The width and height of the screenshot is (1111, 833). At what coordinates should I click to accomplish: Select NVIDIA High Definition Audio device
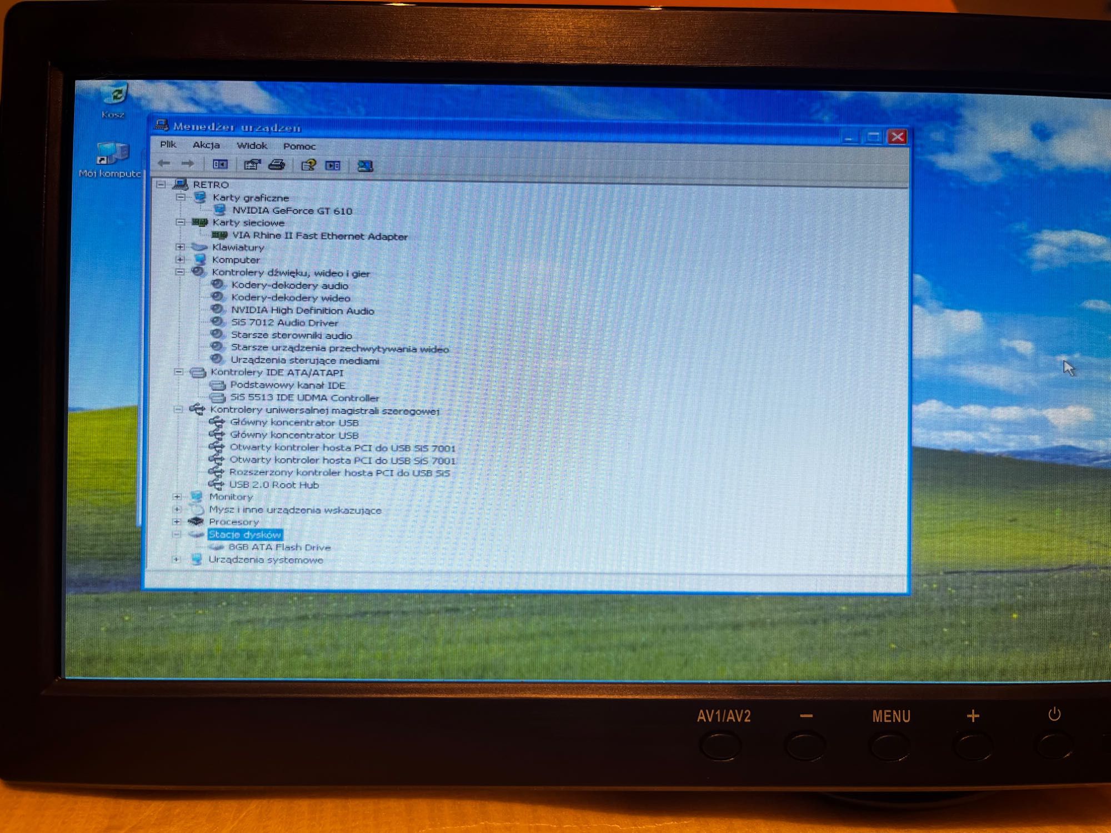point(303,310)
